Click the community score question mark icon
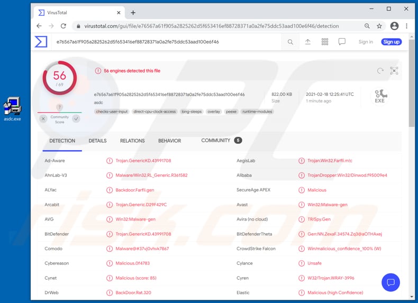 point(59,107)
